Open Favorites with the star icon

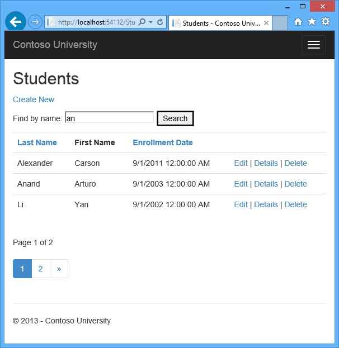(x=312, y=22)
